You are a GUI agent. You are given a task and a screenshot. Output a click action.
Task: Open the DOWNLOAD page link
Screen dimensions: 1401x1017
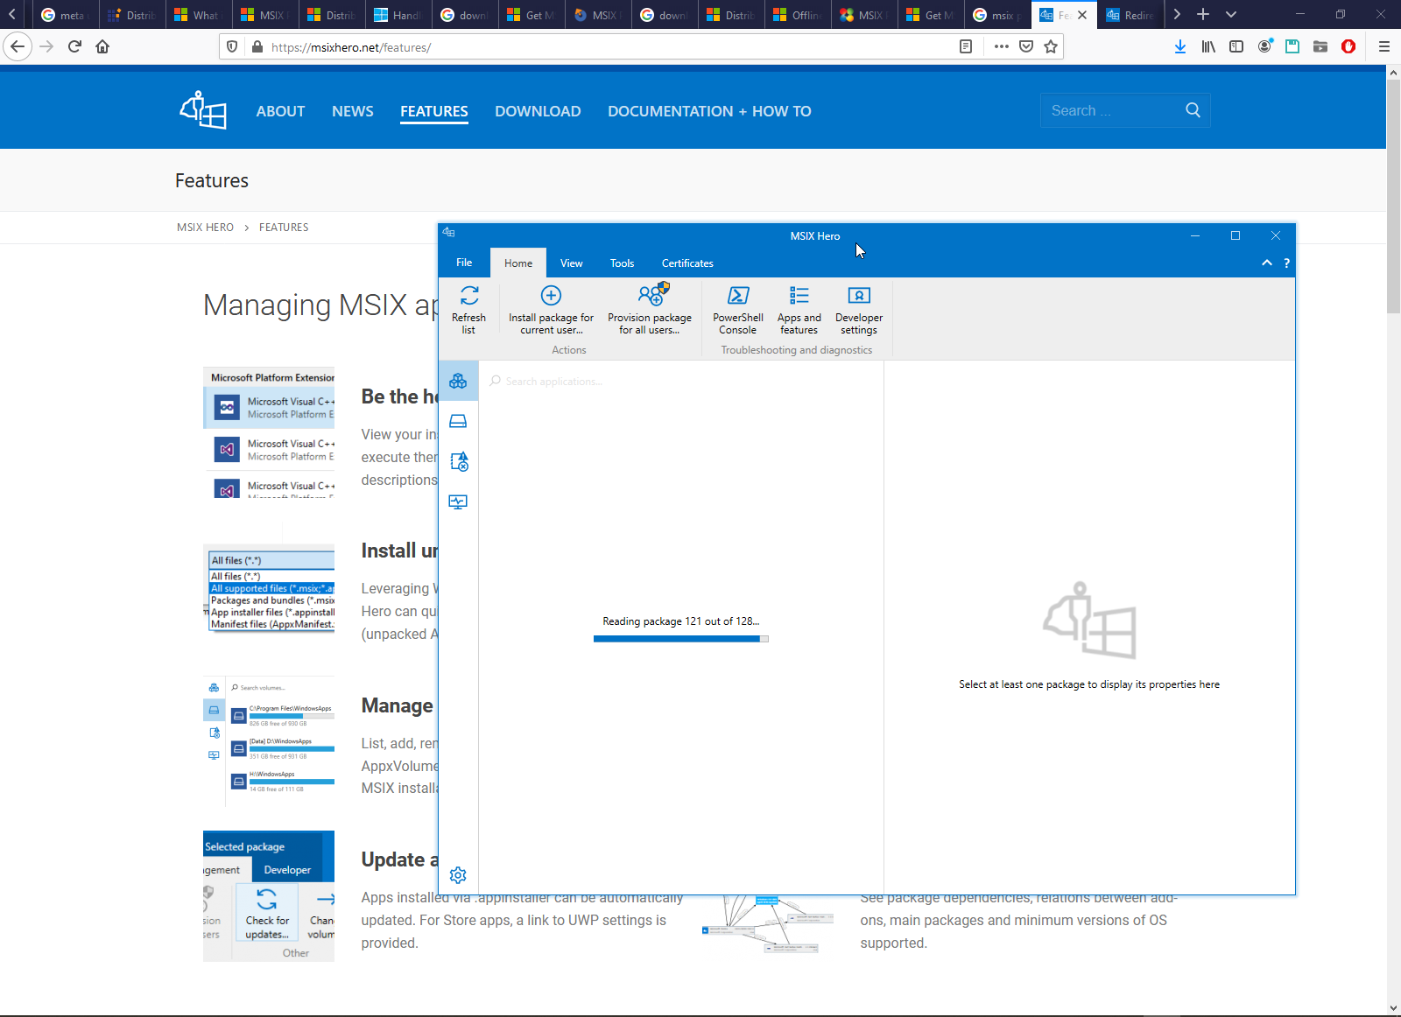tap(538, 111)
